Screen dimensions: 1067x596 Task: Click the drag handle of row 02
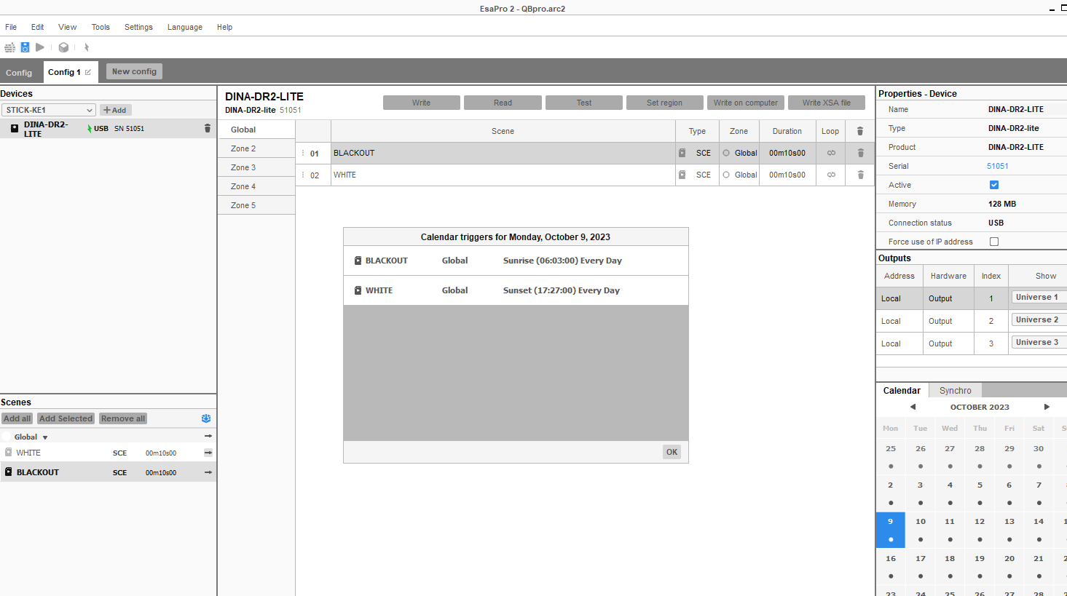point(303,175)
